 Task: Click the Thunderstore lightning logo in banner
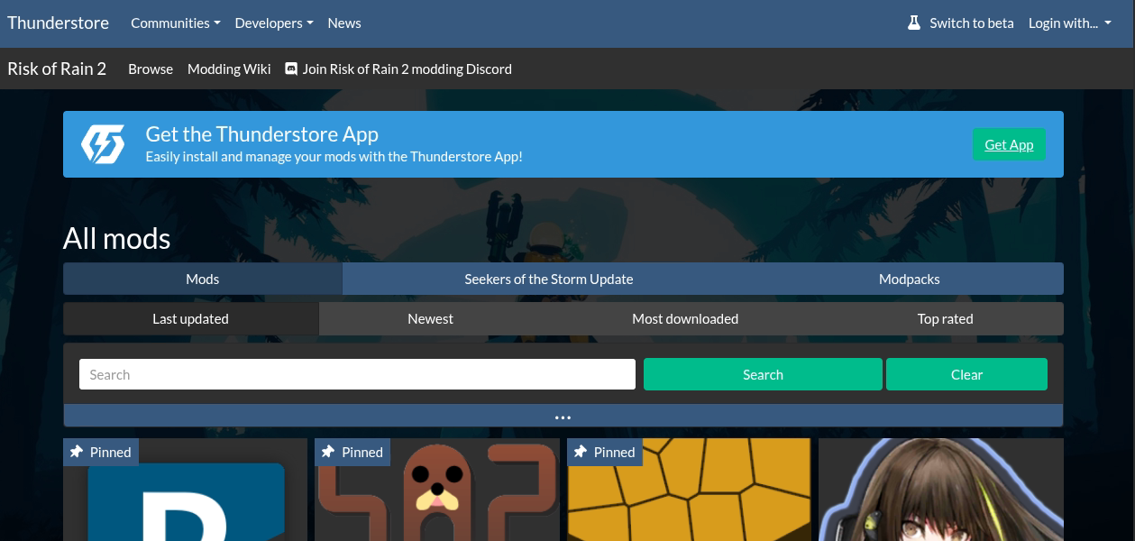tap(103, 144)
